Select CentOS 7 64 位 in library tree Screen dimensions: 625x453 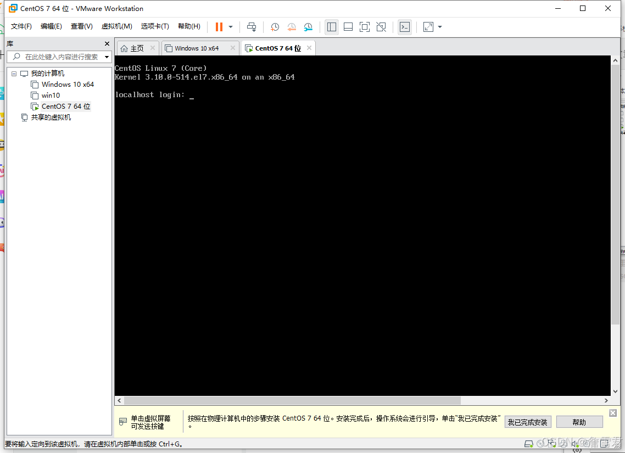pos(66,107)
